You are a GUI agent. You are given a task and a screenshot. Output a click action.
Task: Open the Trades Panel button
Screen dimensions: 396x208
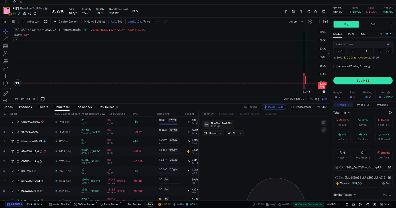301,107
